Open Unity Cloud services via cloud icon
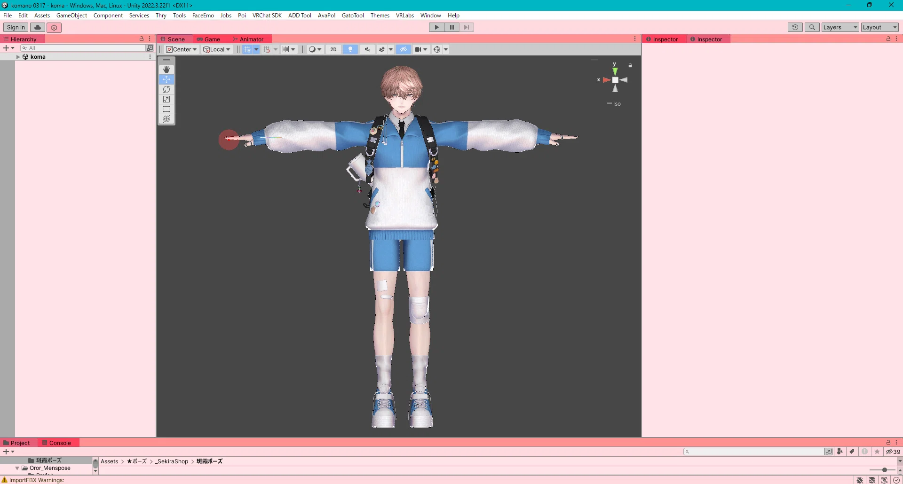Image resolution: width=903 pixels, height=484 pixels. [38, 27]
